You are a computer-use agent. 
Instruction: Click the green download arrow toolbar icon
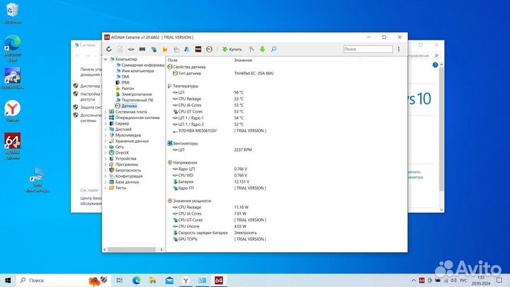tap(262, 49)
